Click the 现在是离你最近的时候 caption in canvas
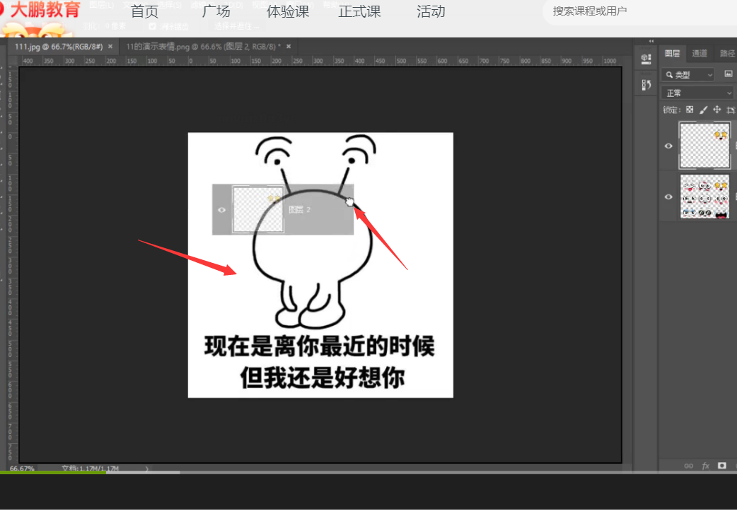 320,346
